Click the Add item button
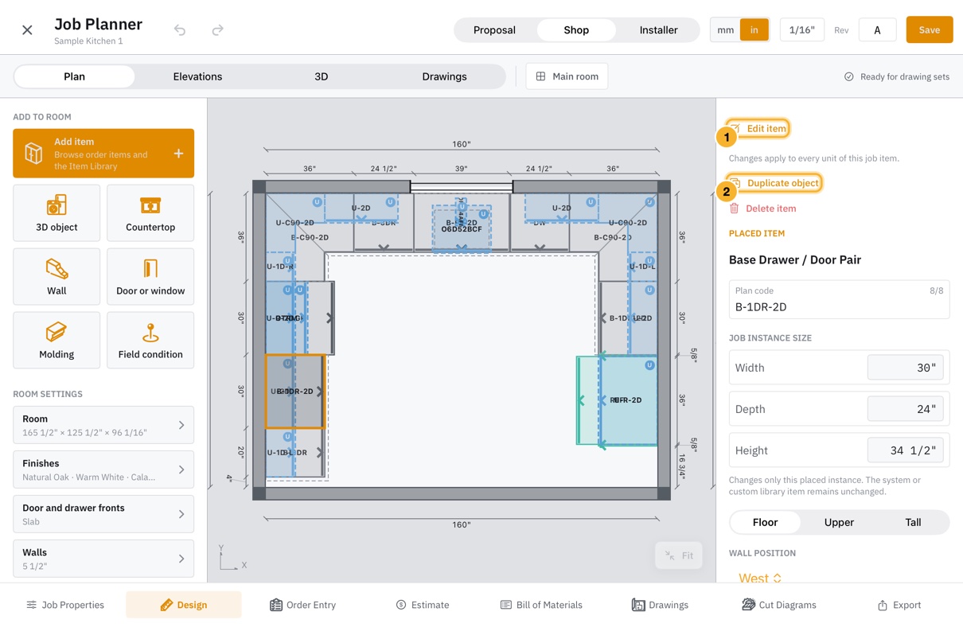 tap(103, 154)
